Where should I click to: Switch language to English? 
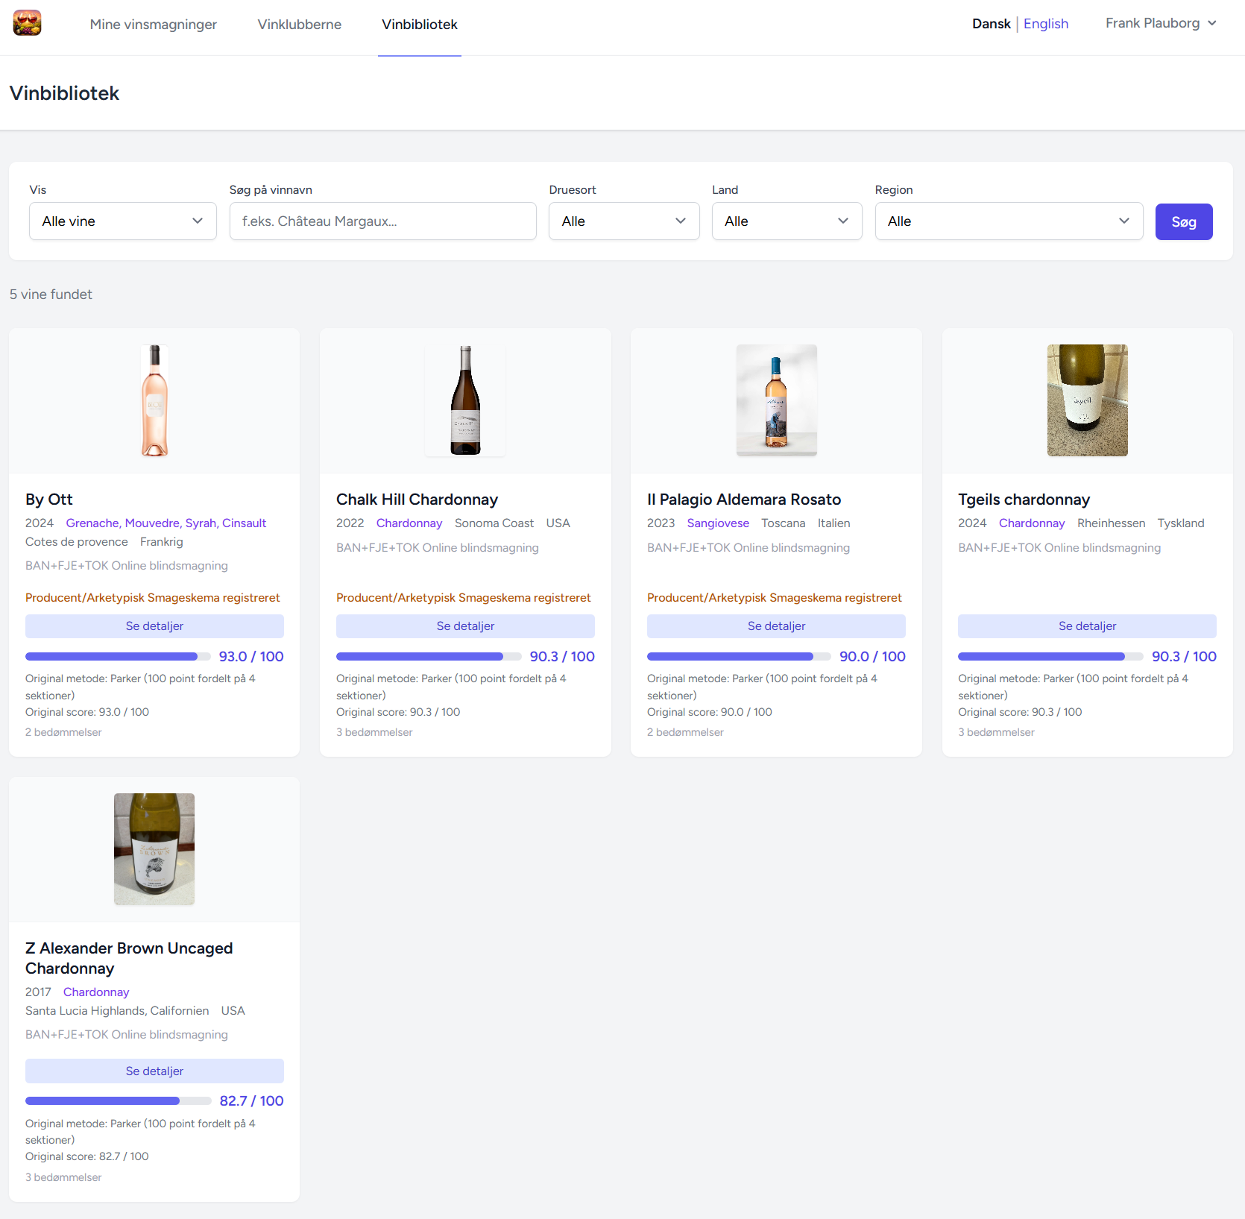(1046, 24)
